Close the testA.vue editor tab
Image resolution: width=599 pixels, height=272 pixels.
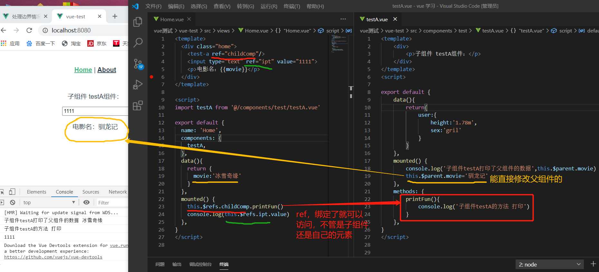point(395,19)
